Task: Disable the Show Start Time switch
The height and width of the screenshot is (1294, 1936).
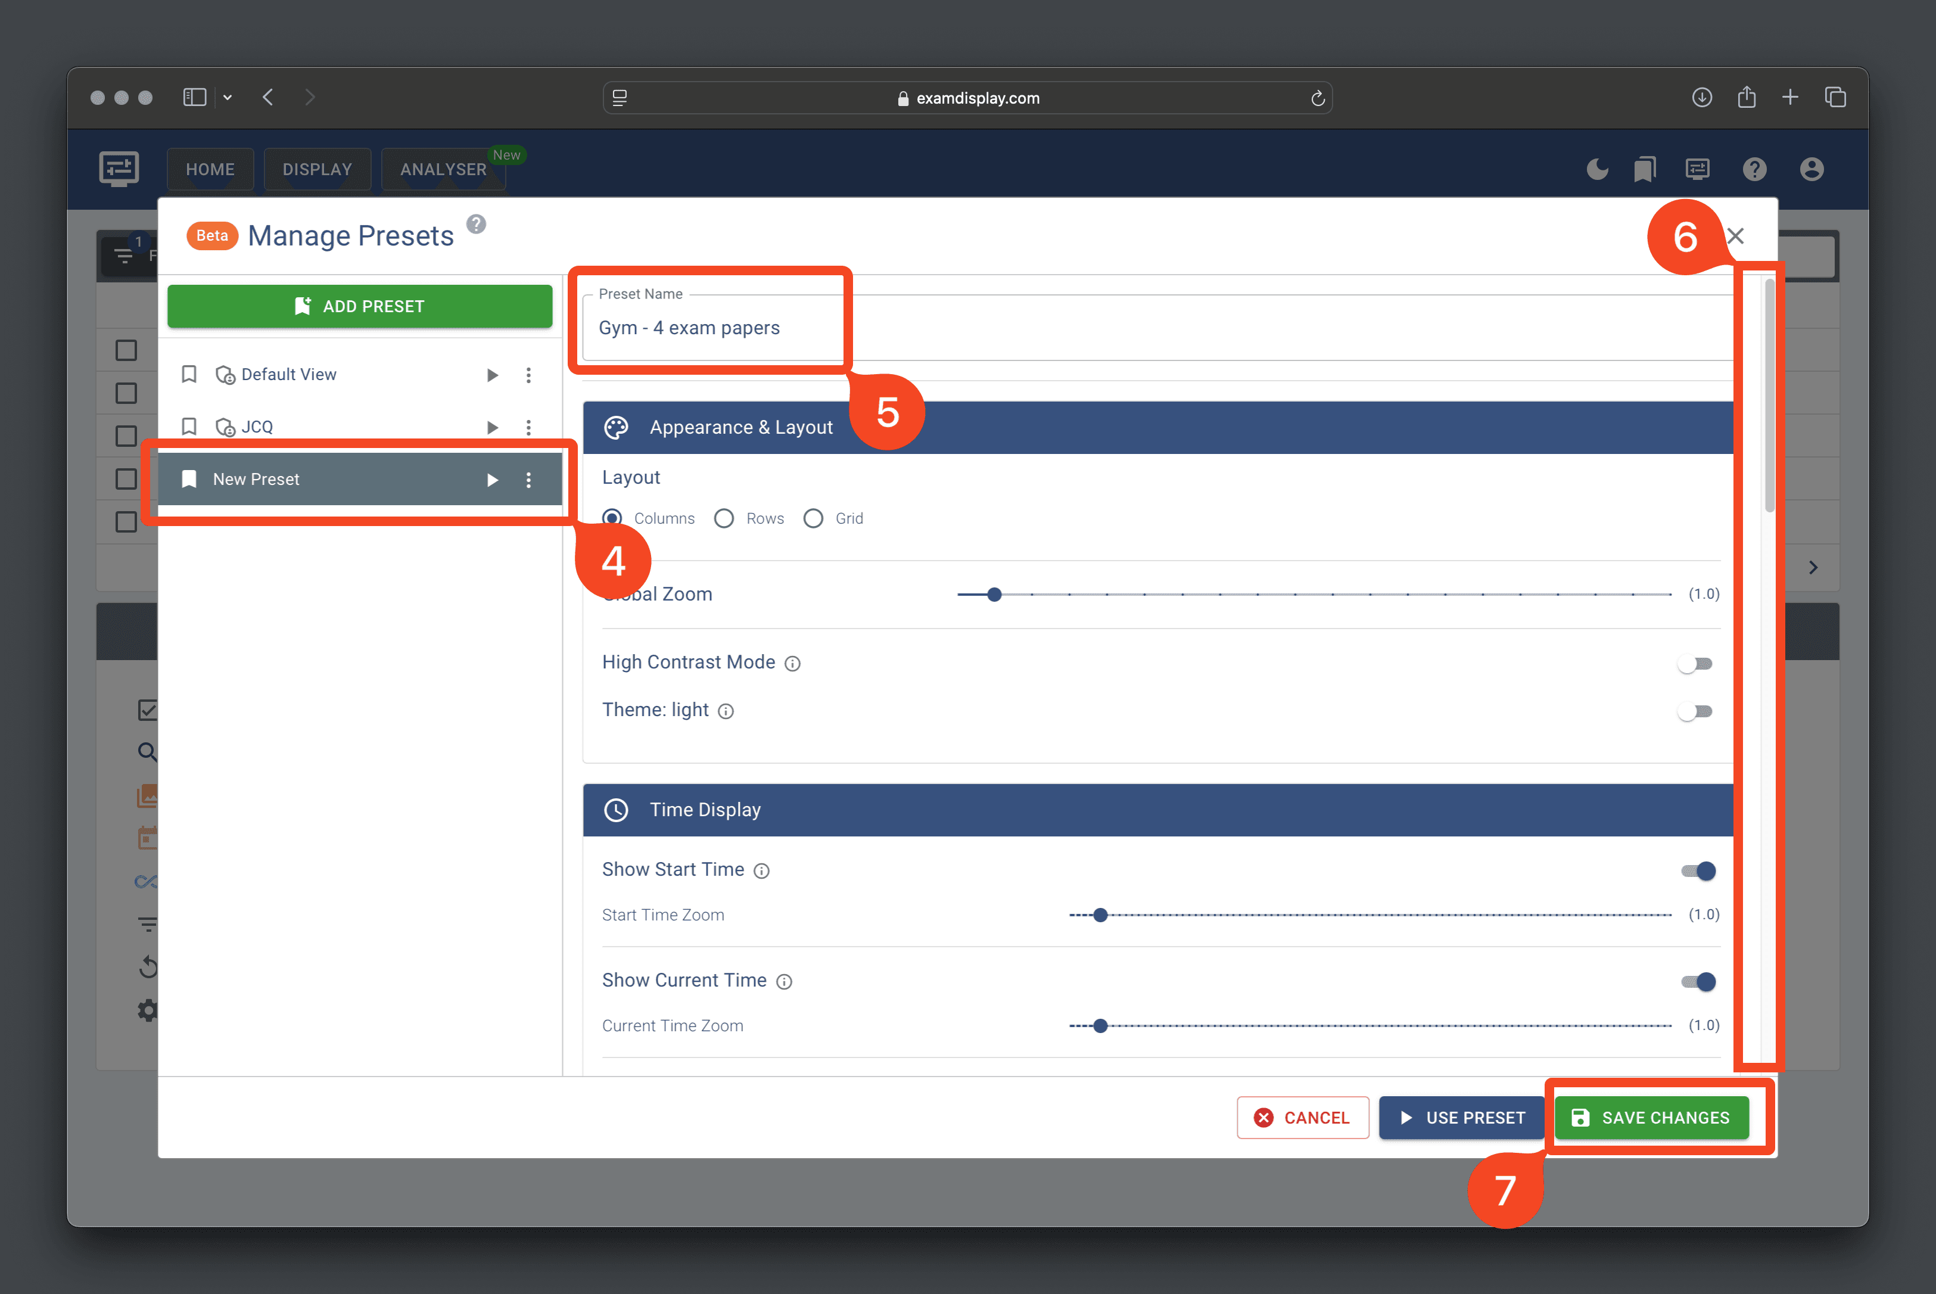Action: point(1698,870)
